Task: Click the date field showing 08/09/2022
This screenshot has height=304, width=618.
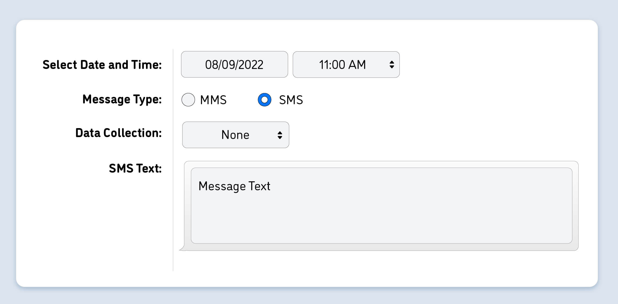Action: click(235, 64)
